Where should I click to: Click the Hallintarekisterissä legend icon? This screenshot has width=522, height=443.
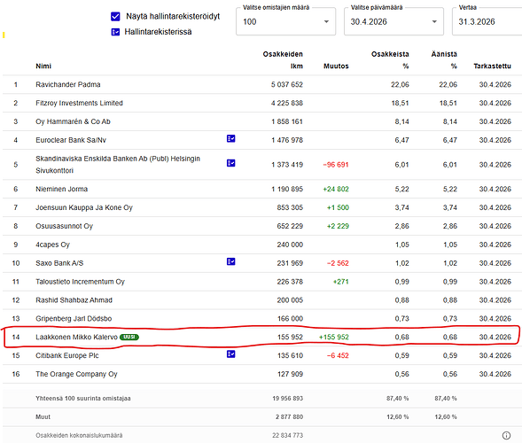pyautogui.click(x=115, y=32)
